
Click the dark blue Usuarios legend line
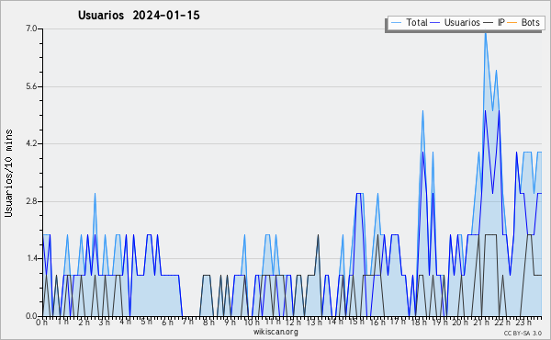point(435,23)
